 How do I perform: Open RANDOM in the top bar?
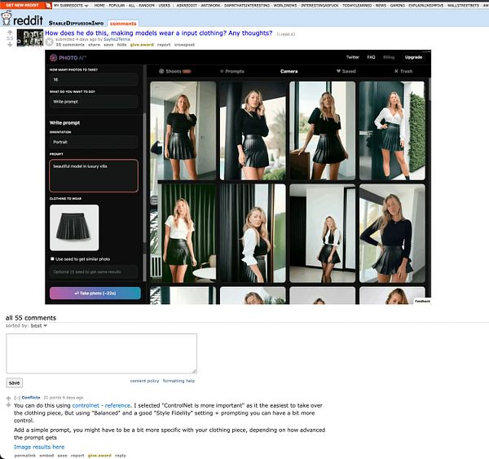(x=147, y=6)
